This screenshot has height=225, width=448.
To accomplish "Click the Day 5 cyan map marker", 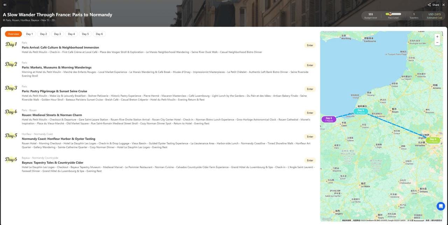I will click(x=360, y=111).
